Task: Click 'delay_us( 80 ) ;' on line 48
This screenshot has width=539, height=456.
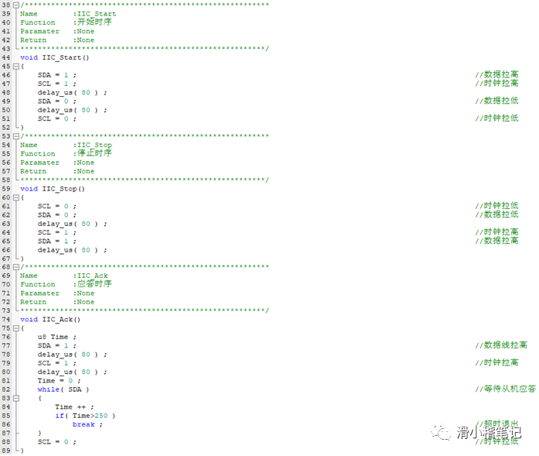Action: [72, 93]
